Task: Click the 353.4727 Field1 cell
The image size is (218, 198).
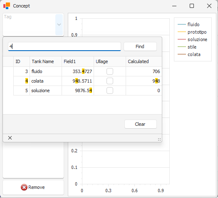Action: 78,71
